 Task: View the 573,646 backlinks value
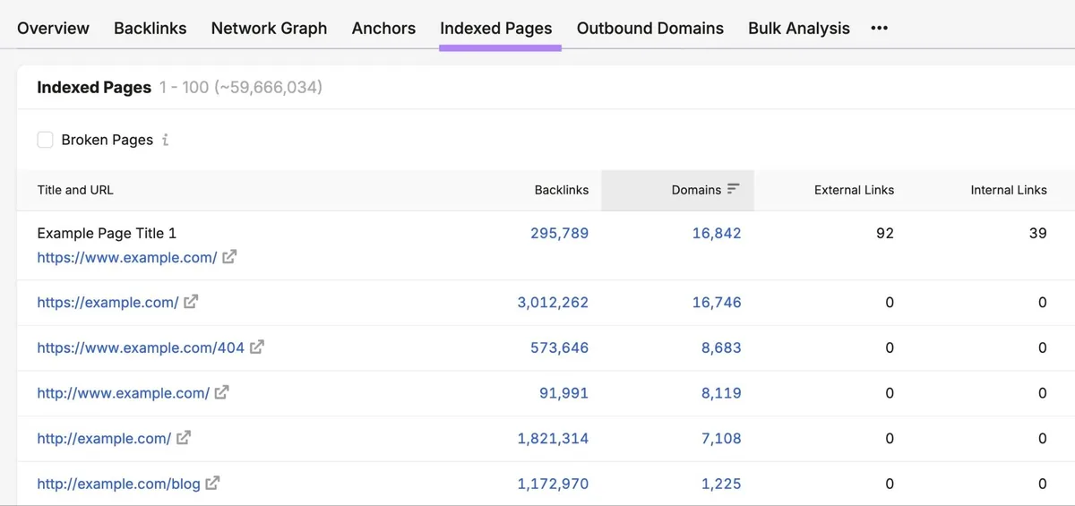pos(560,347)
